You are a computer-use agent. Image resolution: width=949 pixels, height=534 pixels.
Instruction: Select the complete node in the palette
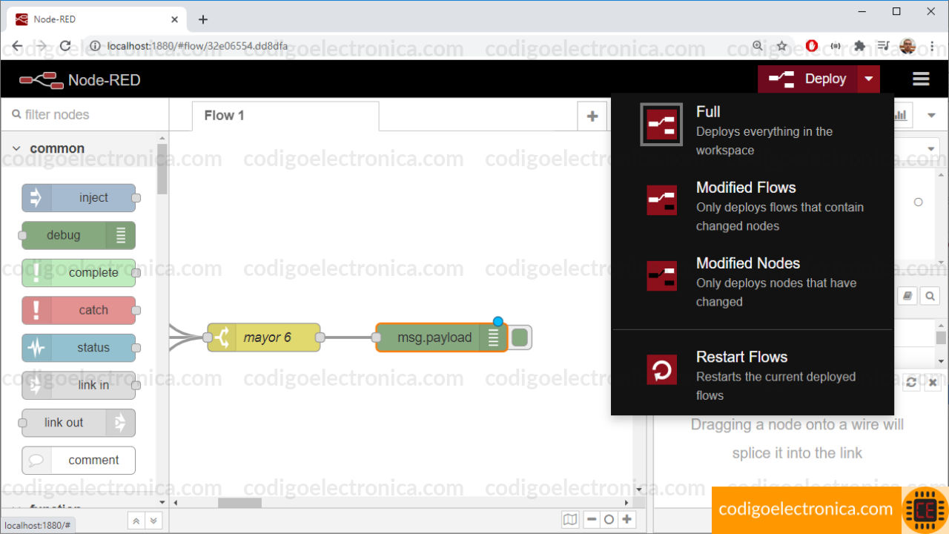[79, 273]
